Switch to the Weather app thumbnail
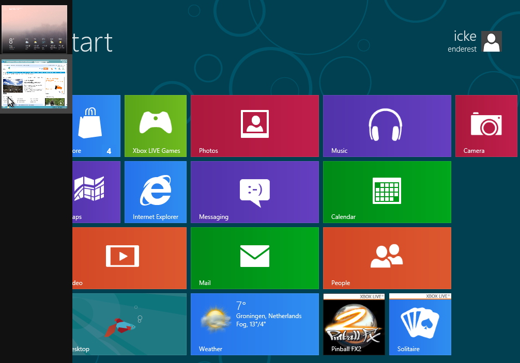 tap(35, 29)
